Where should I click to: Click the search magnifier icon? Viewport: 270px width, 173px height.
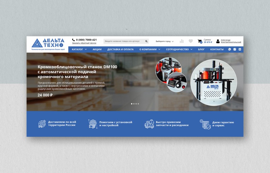(146, 41)
